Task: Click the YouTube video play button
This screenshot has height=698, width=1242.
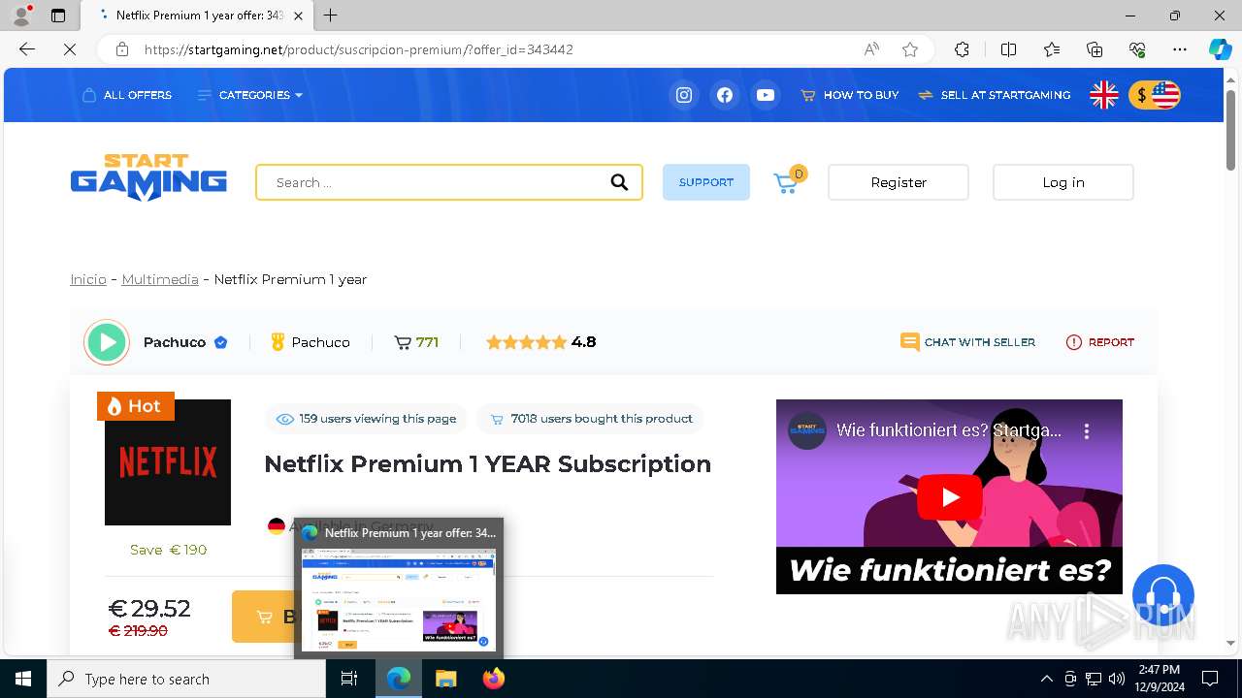Action: click(x=949, y=497)
